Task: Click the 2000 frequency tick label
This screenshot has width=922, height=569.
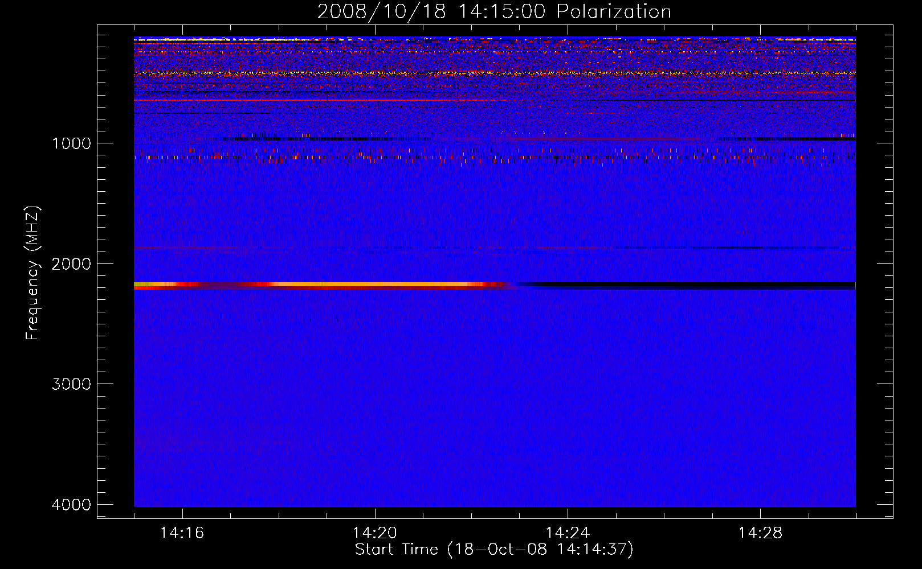Action: (71, 264)
